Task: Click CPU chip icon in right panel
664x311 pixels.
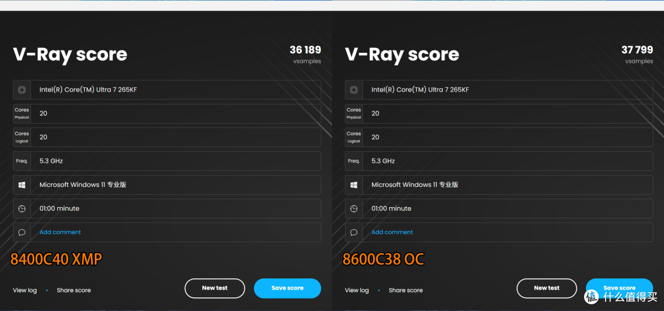Action: click(x=354, y=90)
